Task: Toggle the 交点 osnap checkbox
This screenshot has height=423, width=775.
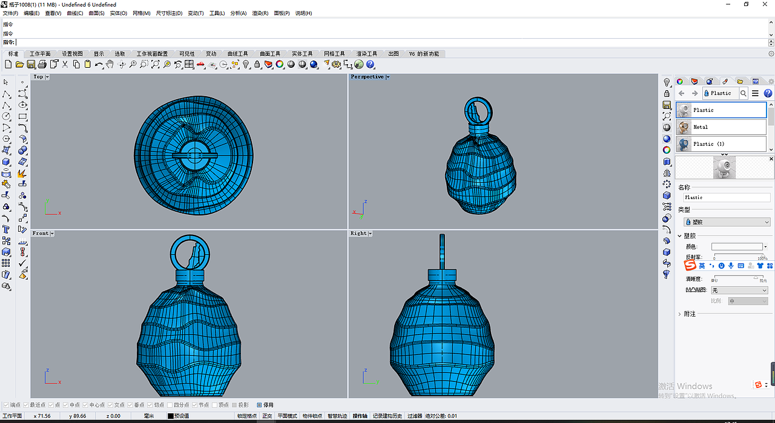Action: click(110, 405)
